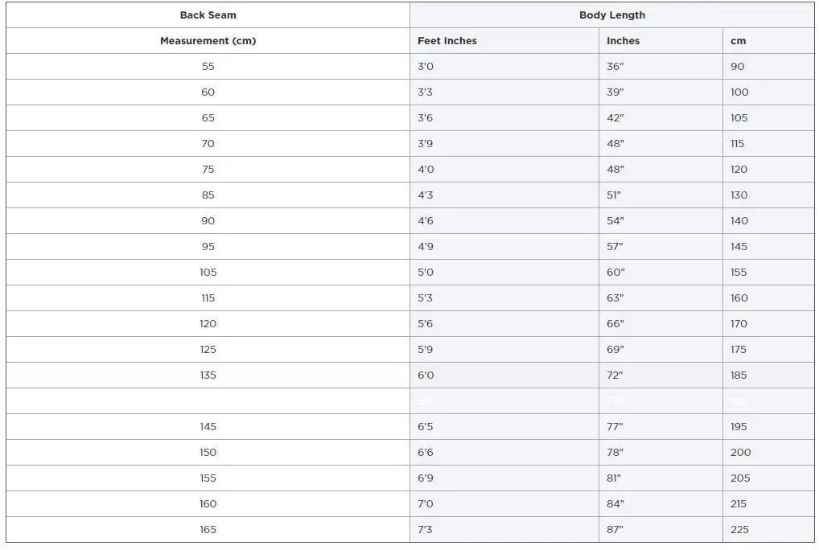Select the 5'0 feet inches cell
The height and width of the screenshot is (550, 819).
[426, 273]
